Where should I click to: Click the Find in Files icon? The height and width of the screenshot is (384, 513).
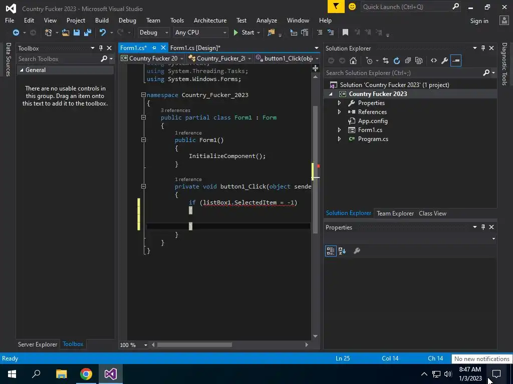[x=271, y=32]
